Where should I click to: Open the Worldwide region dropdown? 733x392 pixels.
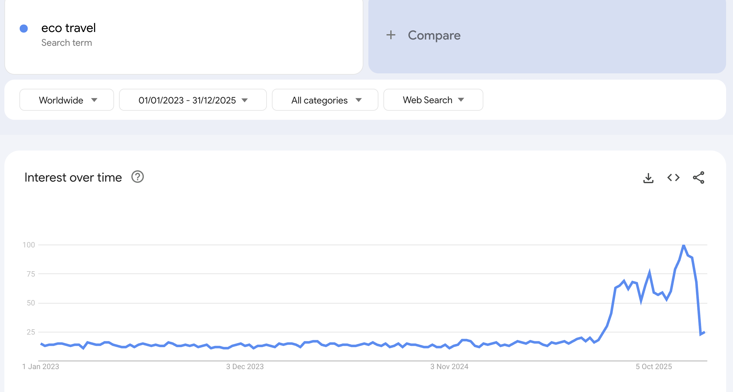tap(66, 100)
